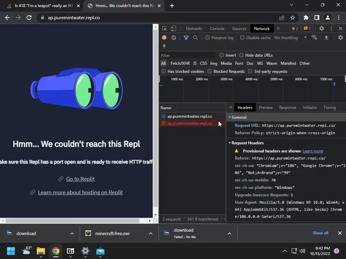Image resolution: width=346 pixels, height=259 pixels.
Task: Open Chrome extensions puzzle icon
Action: click(x=306, y=18)
